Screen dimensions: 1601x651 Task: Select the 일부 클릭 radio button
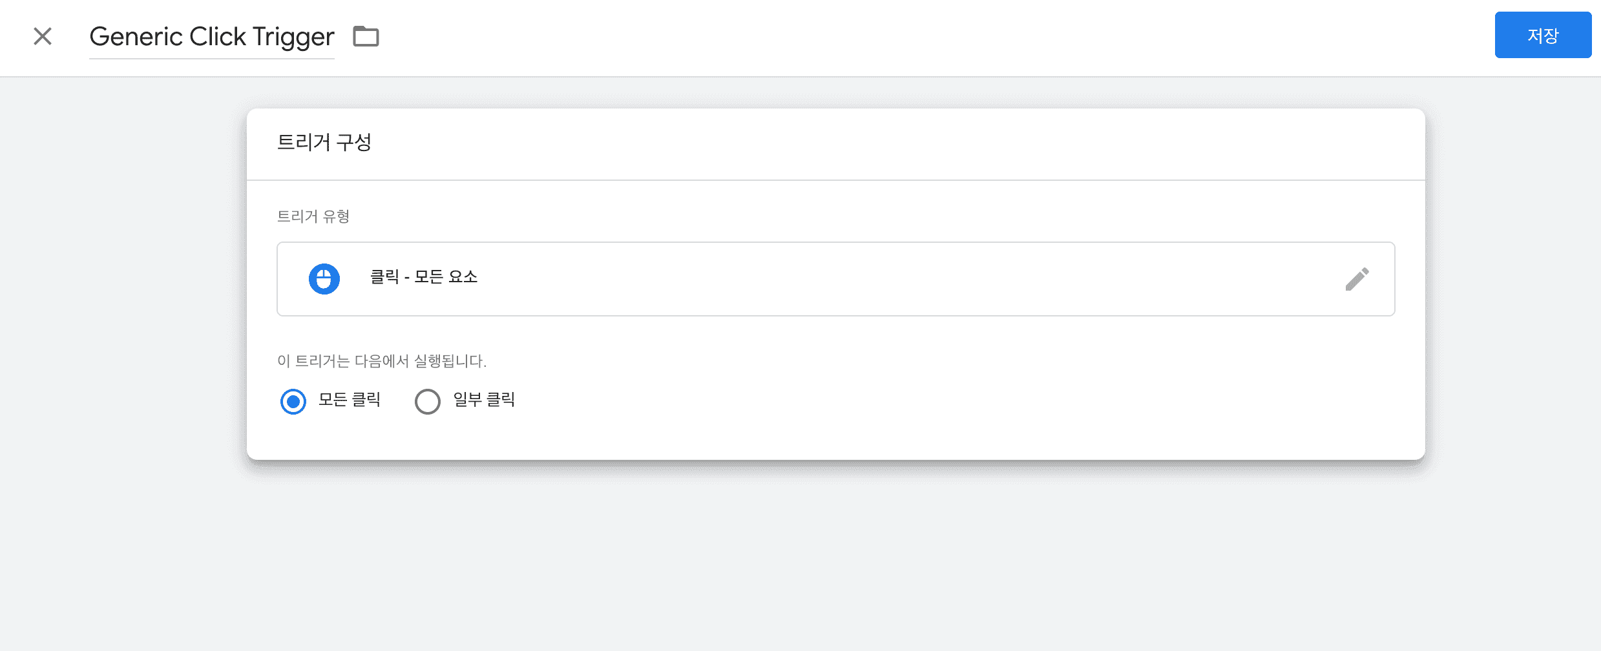[428, 401]
